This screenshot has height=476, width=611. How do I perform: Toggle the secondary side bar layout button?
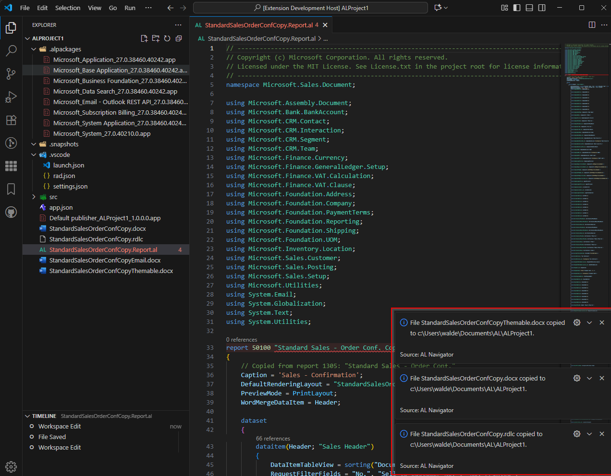pyautogui.click(x=542, y=8)
